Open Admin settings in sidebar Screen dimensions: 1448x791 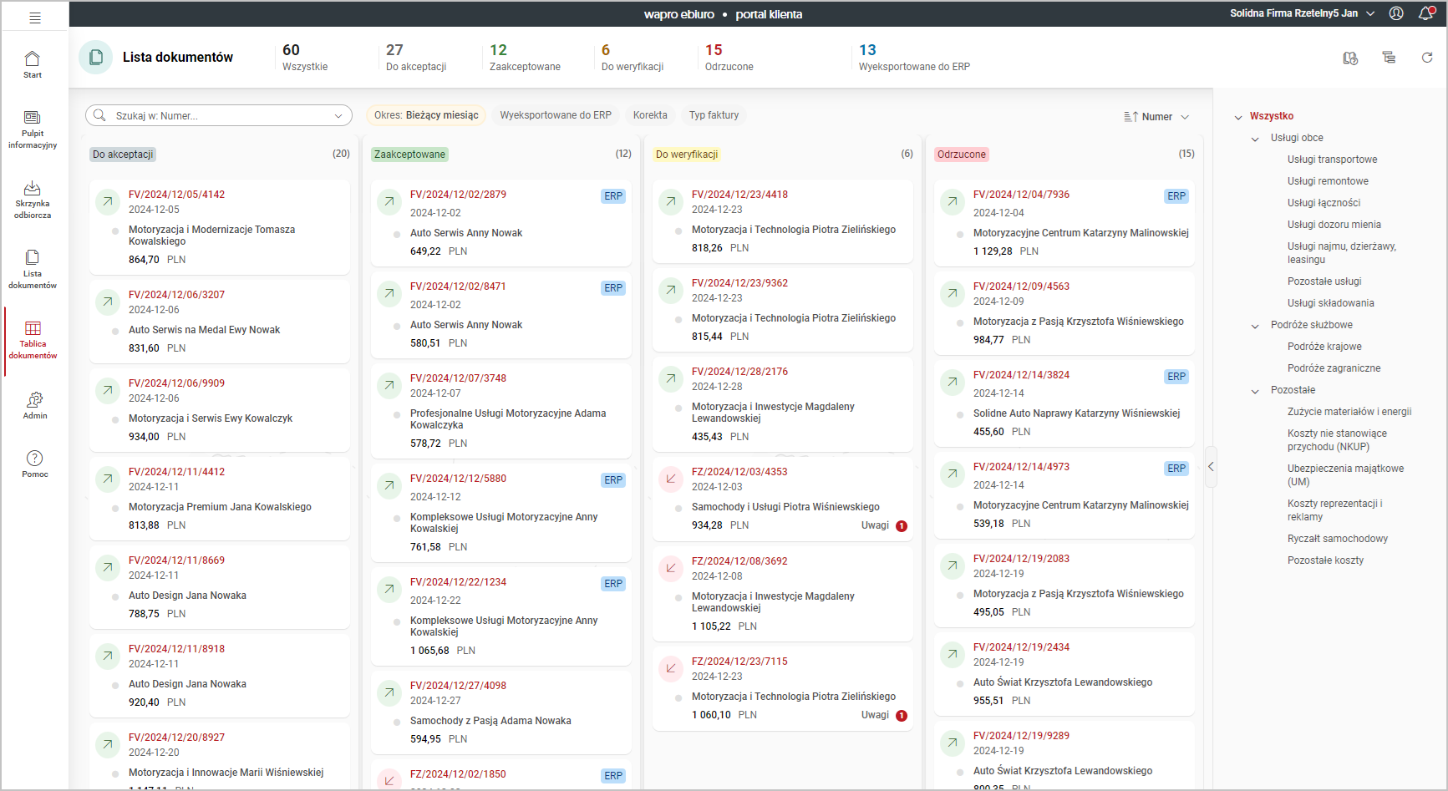[x=34, y=405]
